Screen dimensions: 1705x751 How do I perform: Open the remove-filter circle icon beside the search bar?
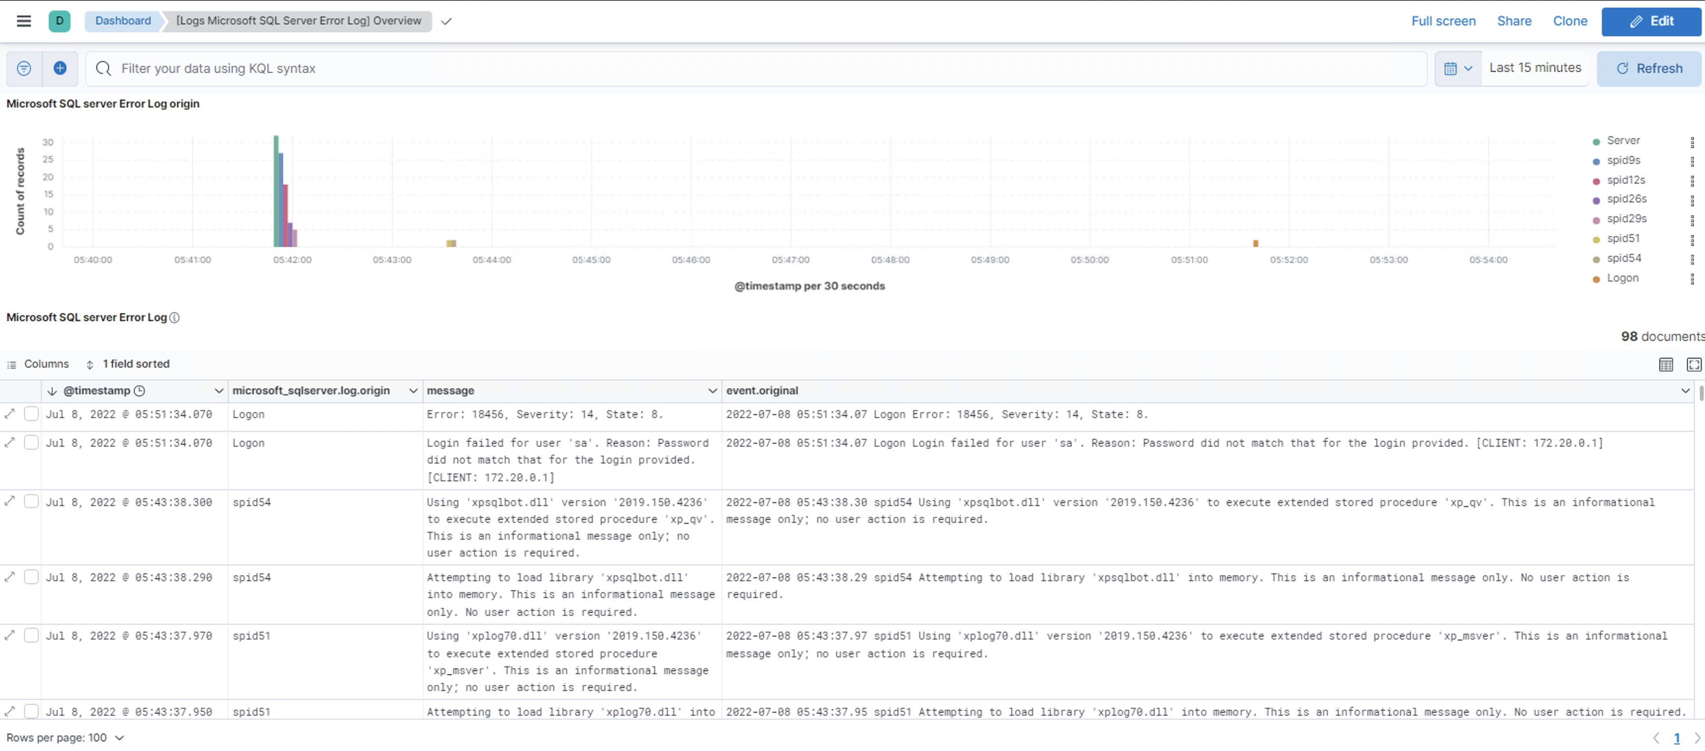[x=23, y=68]
